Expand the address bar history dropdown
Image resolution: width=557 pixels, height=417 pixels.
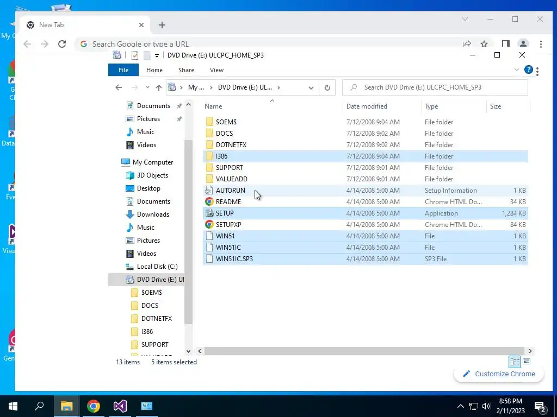(311, 87)
